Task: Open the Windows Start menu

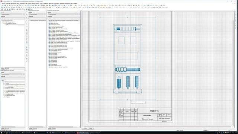Action: coord(1,133)
